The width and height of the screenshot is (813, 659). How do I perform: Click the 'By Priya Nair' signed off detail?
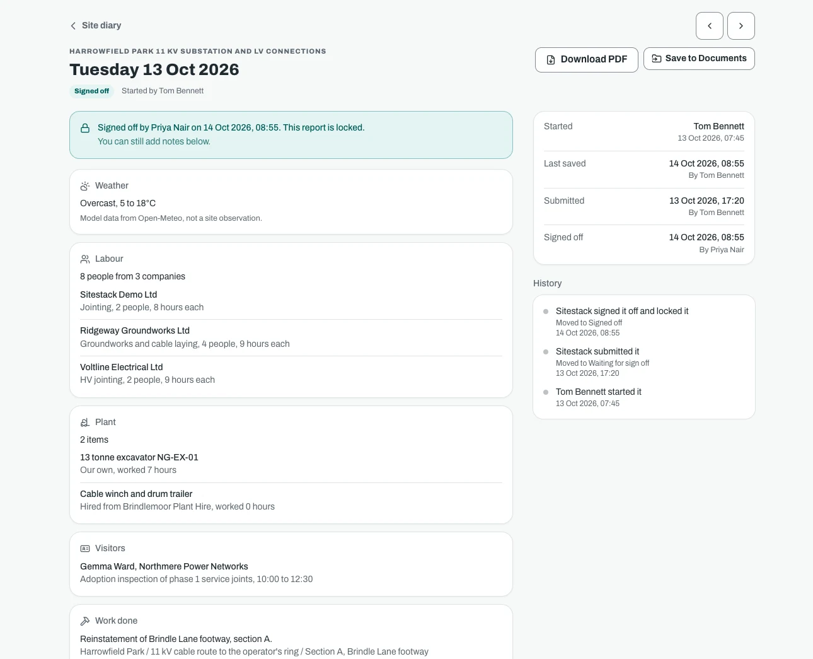[x=722, y=250]
